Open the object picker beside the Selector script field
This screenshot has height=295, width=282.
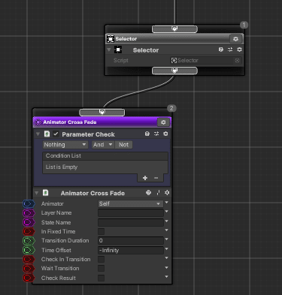pos(237,60)
